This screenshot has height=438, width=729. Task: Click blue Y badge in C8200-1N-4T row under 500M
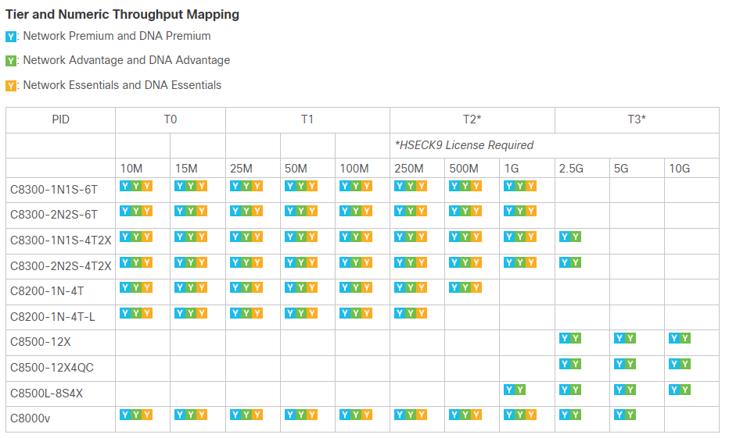454,287
